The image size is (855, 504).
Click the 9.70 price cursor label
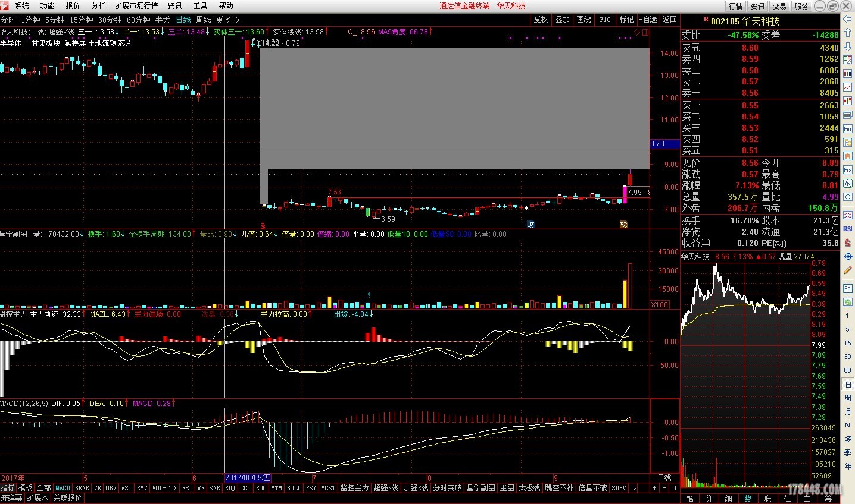pos(664,144)
